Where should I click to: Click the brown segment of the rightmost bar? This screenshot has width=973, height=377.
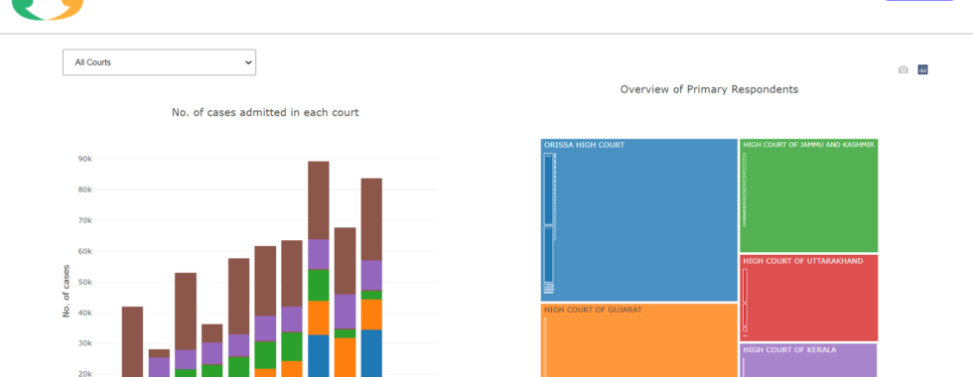(x=371, y=219)
